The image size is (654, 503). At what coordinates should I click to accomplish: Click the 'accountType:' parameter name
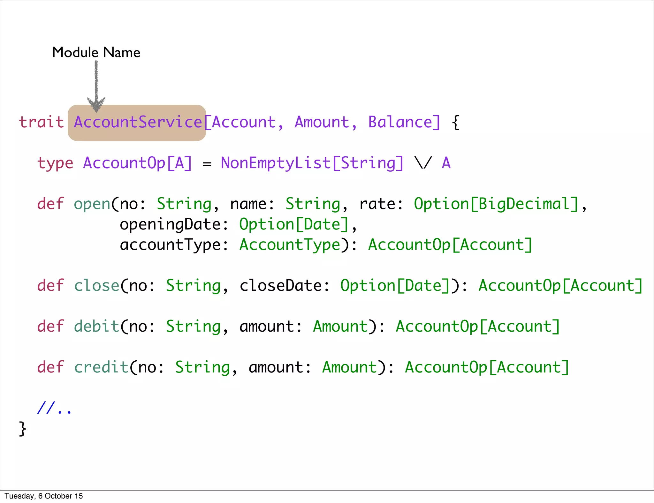[x=174, y=245]
